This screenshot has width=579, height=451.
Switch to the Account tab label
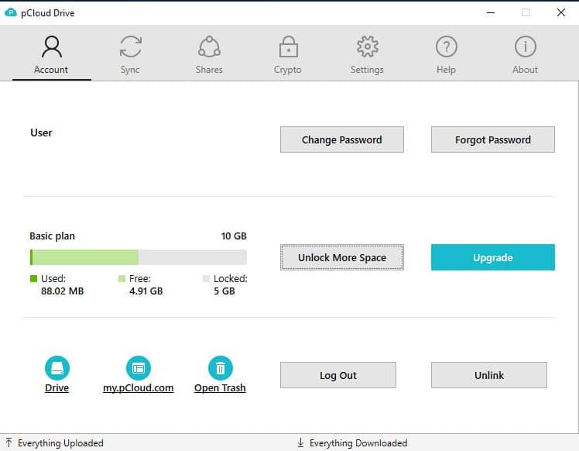coord(51,70)
